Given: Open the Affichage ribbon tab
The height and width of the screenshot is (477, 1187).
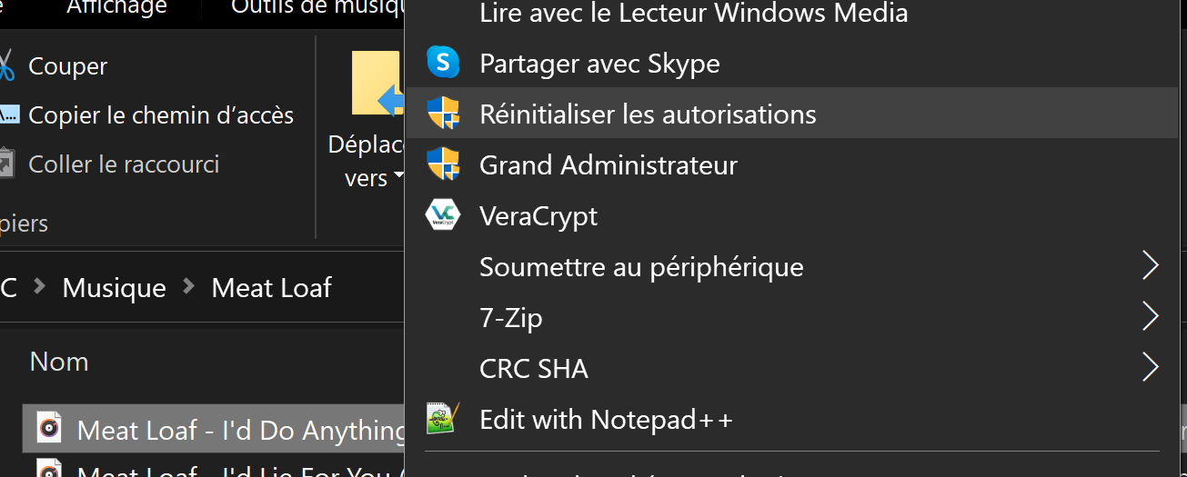Looking at the screenshot, I should click(116, 8).
